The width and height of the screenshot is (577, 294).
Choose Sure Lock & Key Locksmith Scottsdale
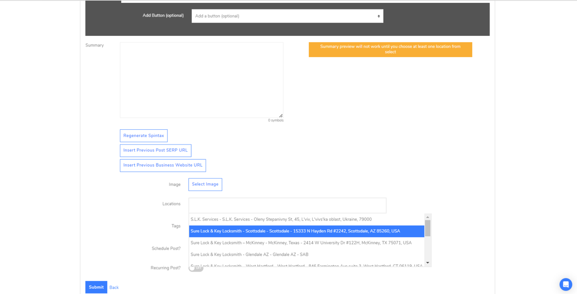tap(295, 231)
